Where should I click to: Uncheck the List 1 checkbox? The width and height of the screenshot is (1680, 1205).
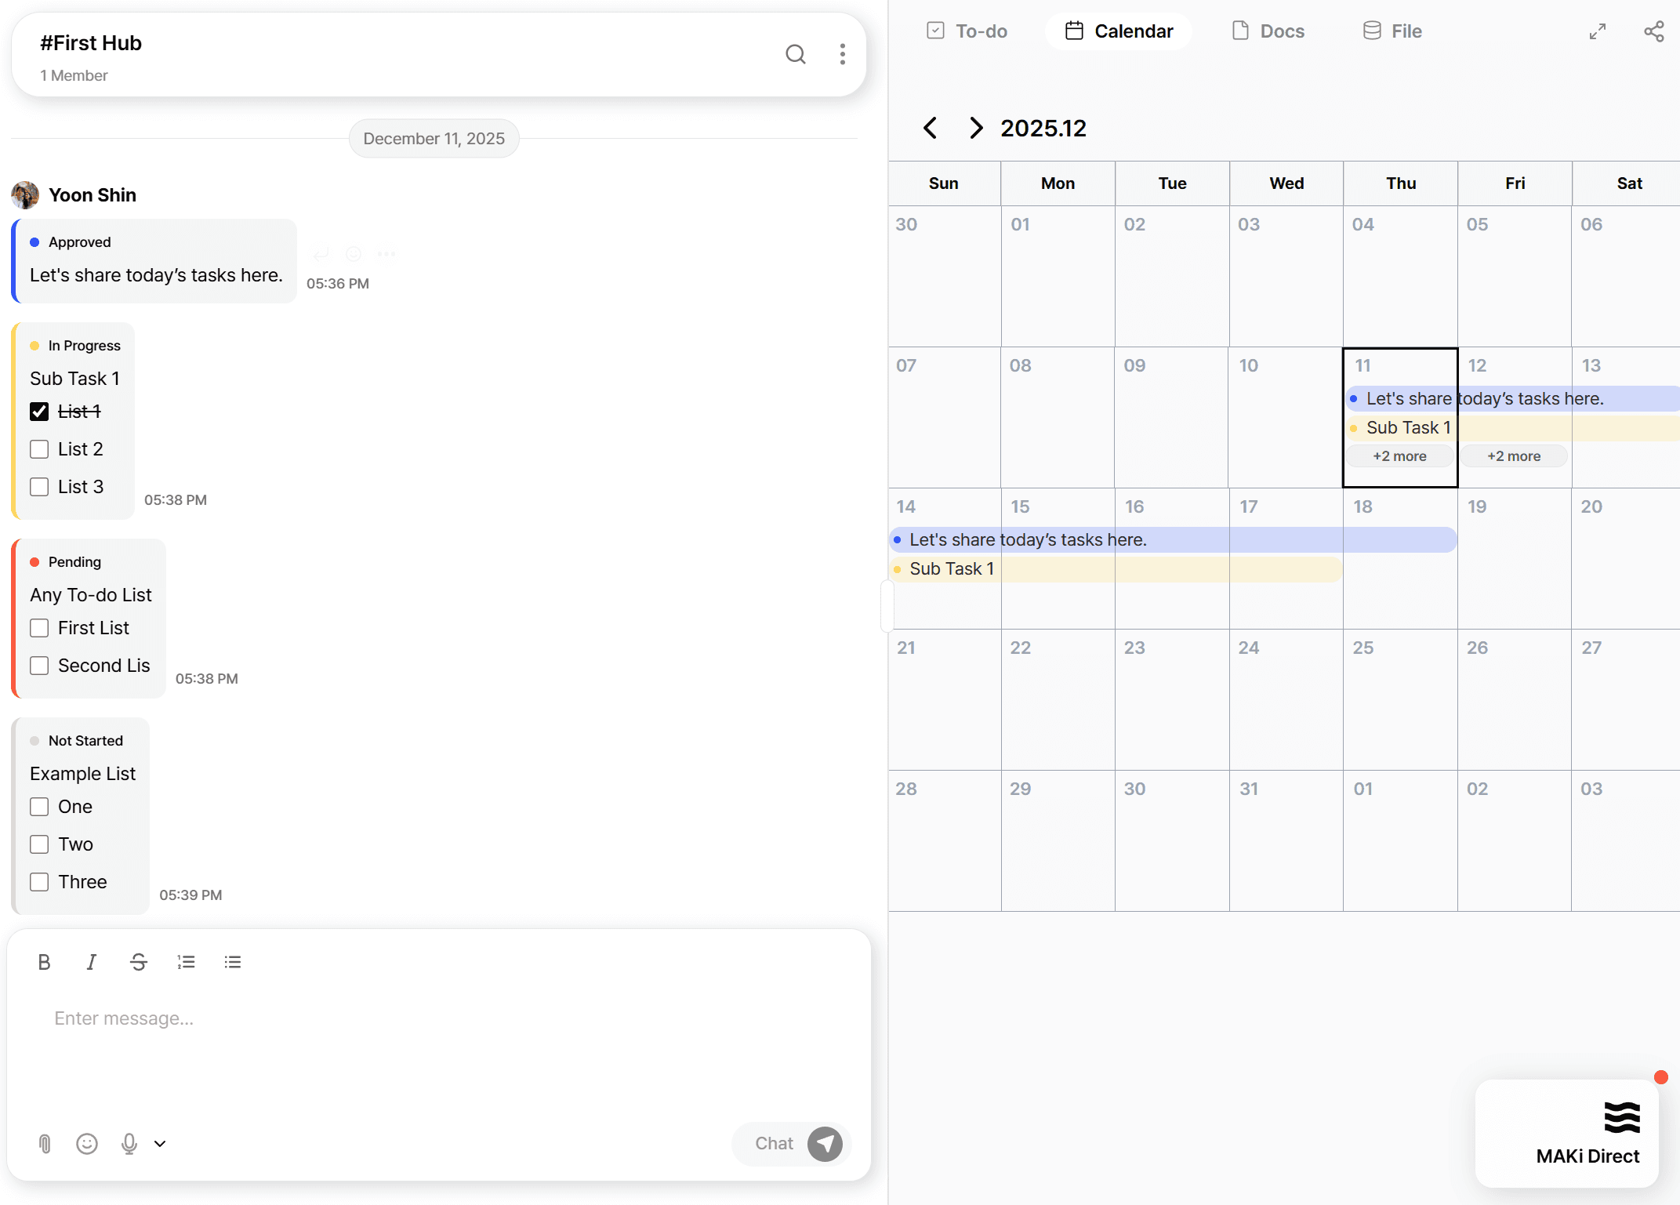pyautogui.click(x=39, y=412)
